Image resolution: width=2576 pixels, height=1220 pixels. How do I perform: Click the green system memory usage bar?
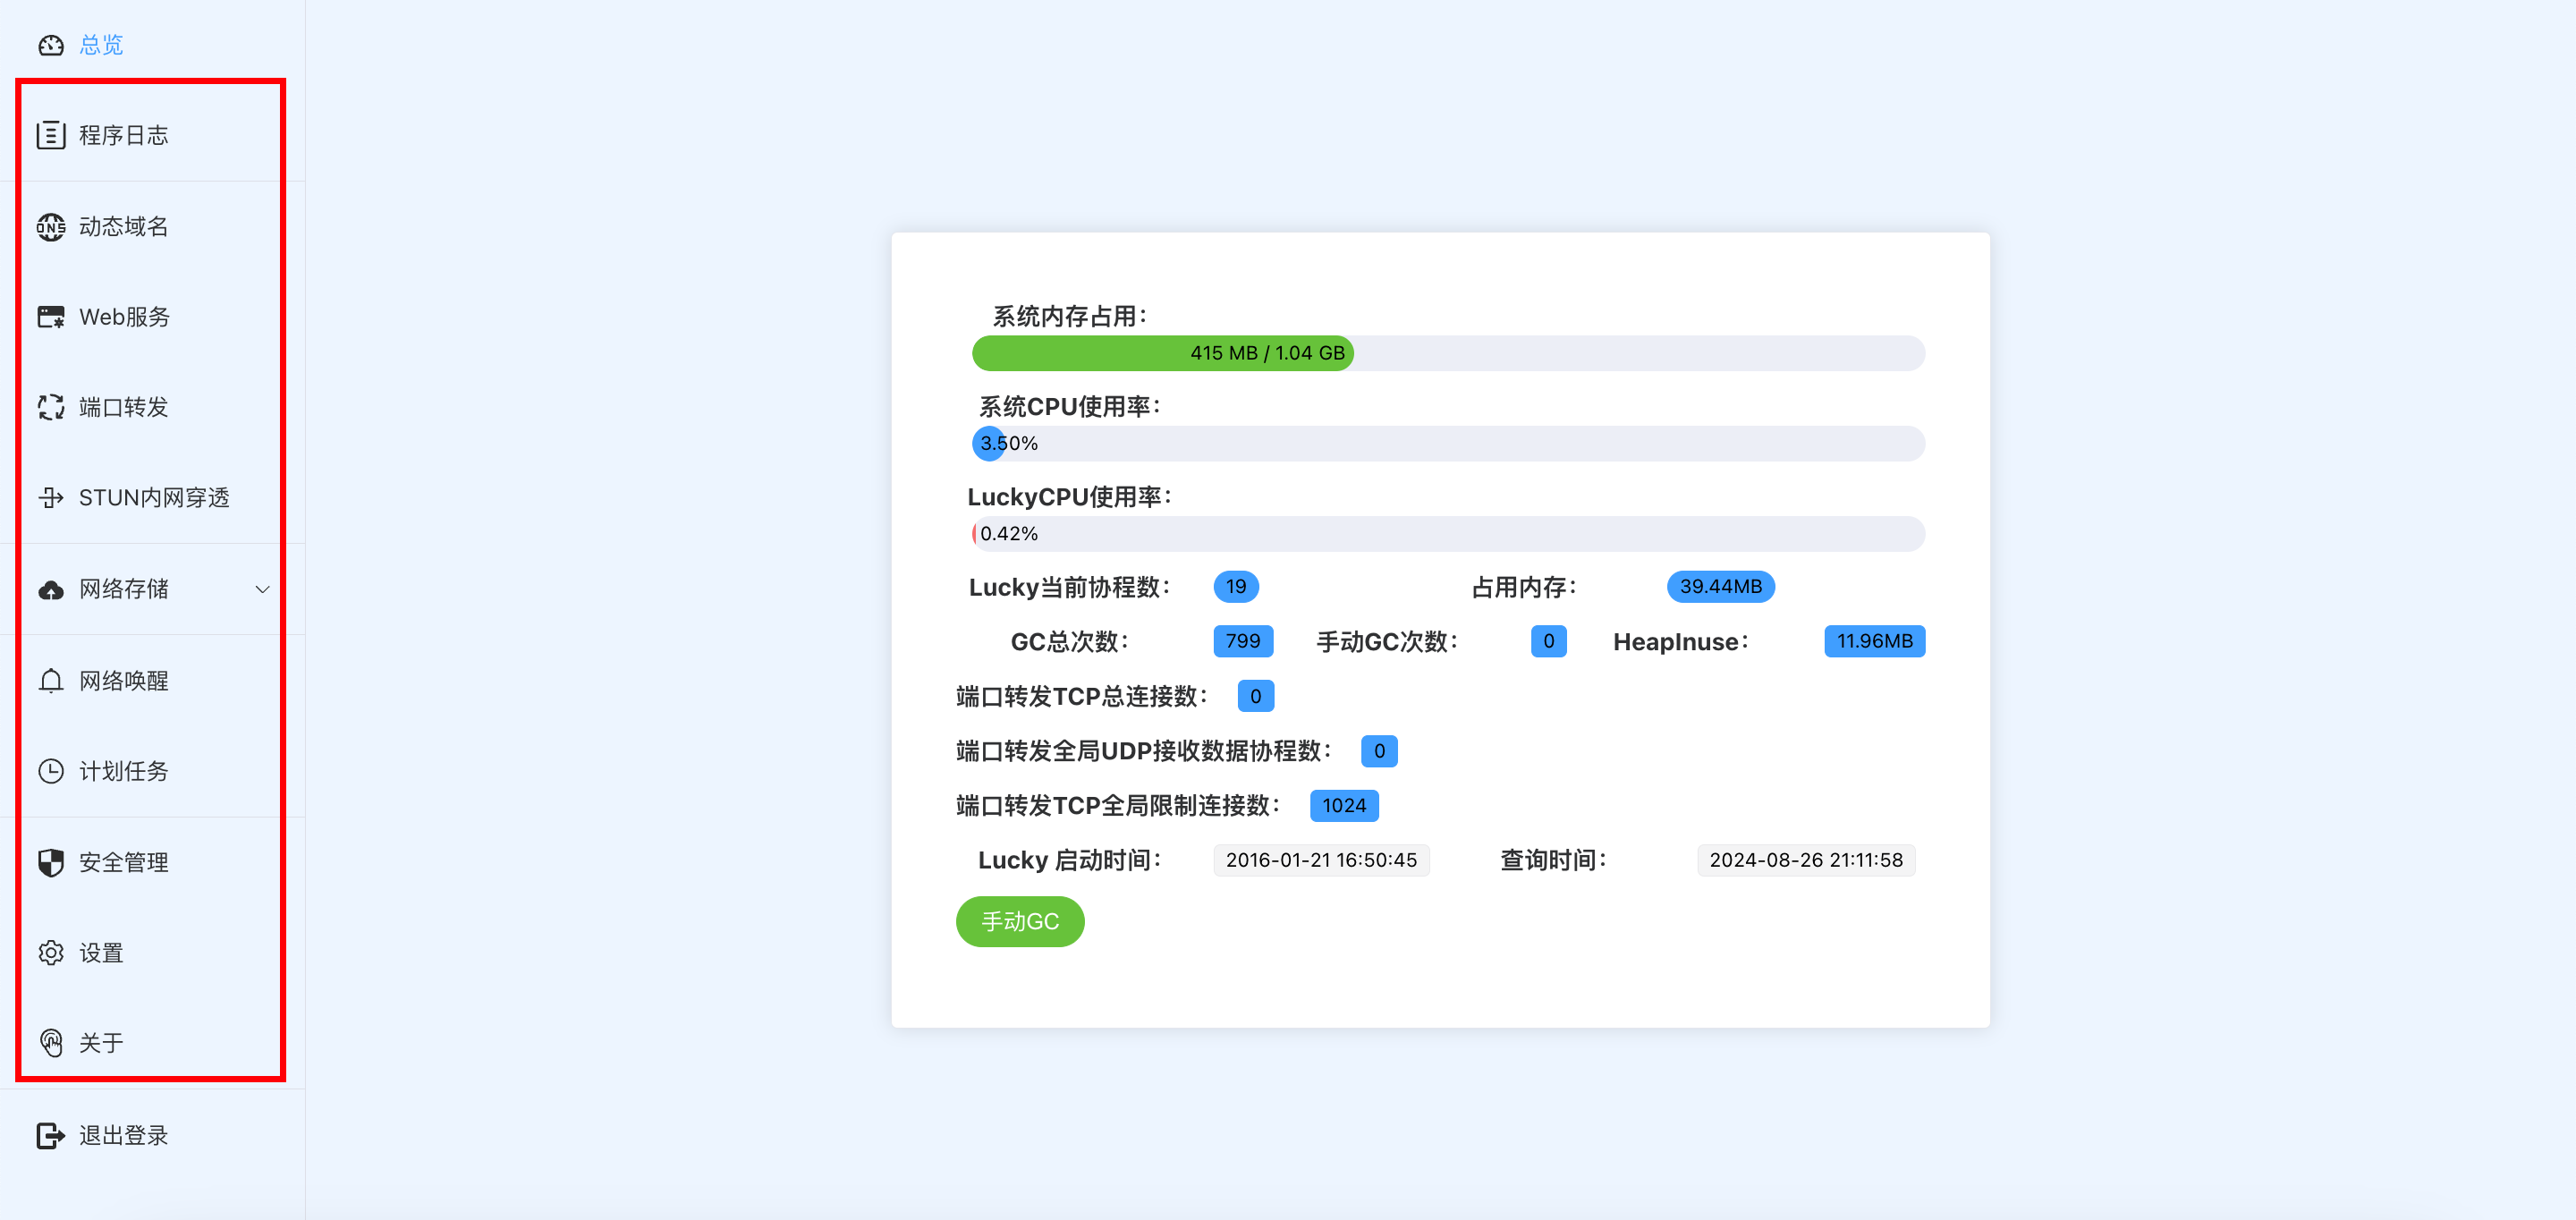[1162, 353]
